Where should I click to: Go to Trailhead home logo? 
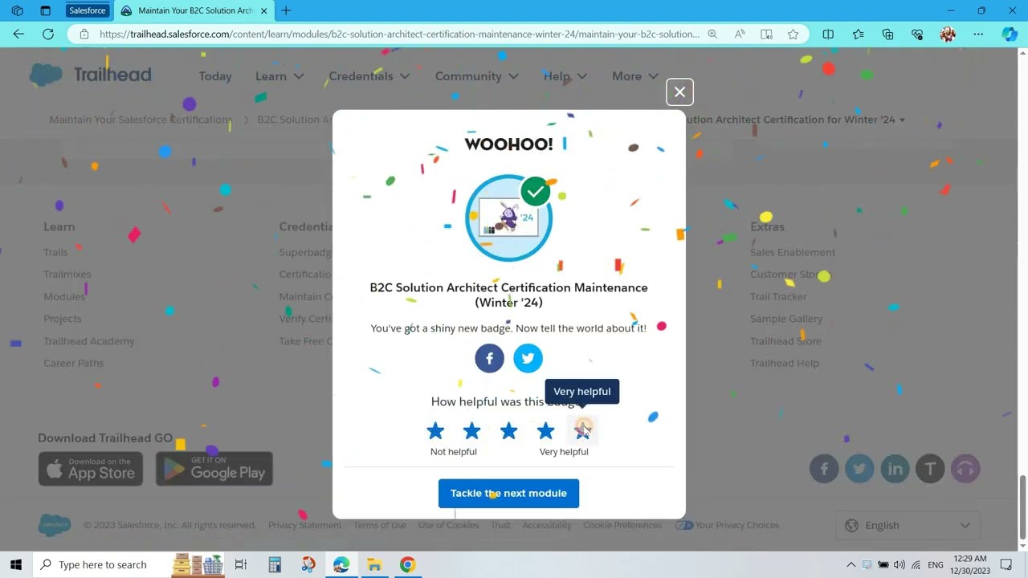(90, 75)
